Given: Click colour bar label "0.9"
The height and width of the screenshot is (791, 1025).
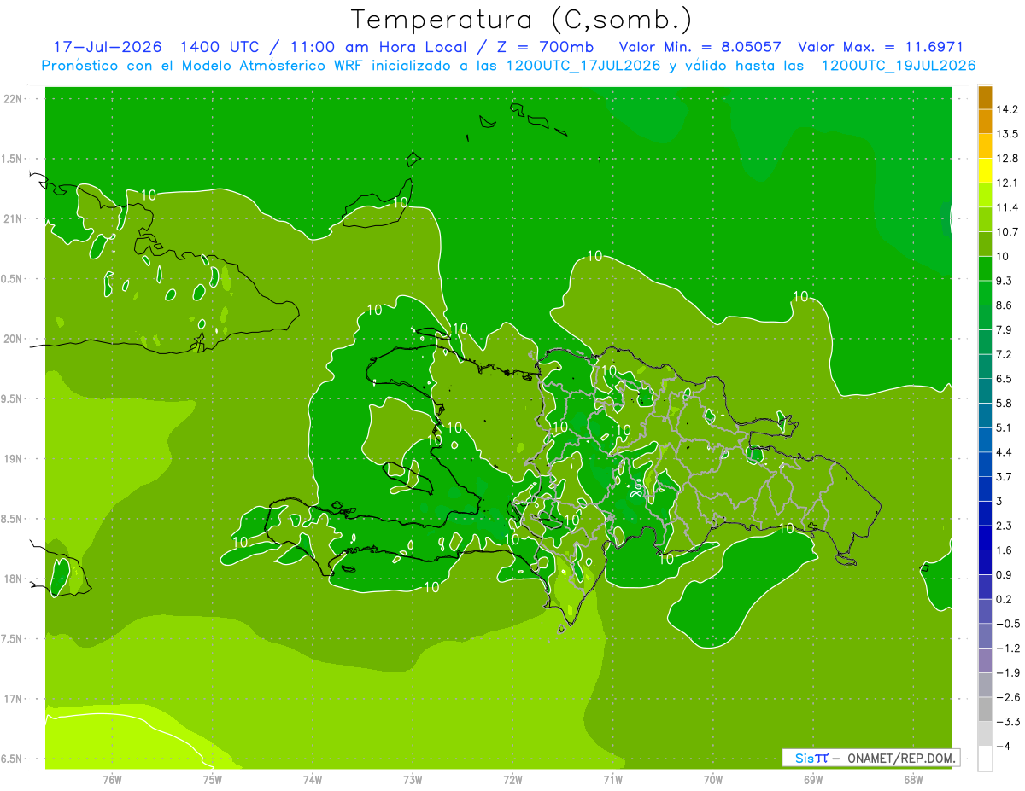Looking at the screenshot, I should pyautogui.click(x=1005, y=574).
